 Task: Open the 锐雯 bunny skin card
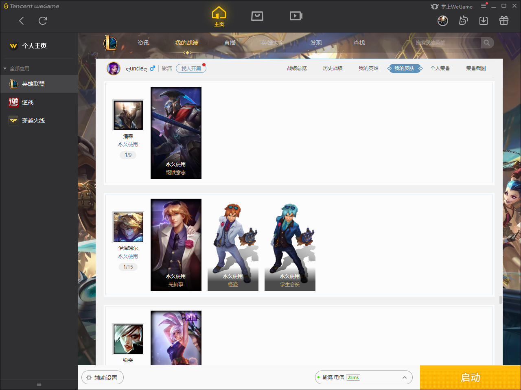(176, 338)
